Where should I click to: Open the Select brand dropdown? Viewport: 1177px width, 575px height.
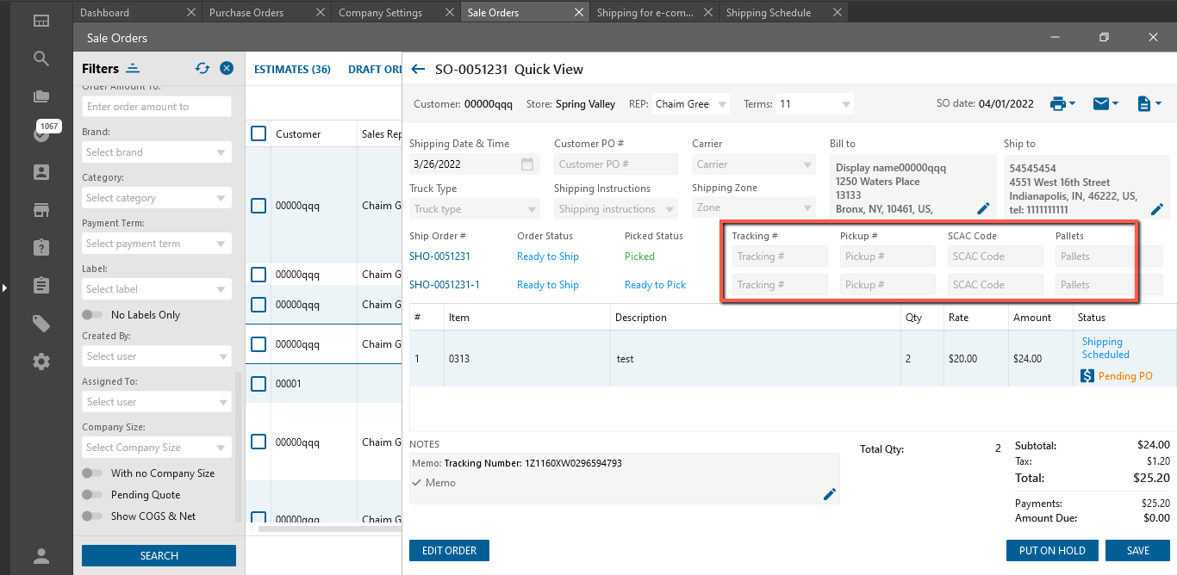click(x=157, y=152)
